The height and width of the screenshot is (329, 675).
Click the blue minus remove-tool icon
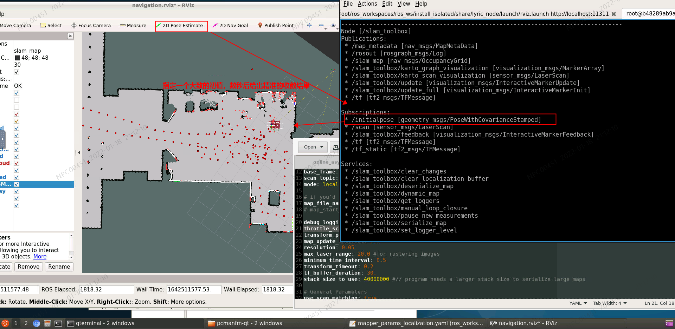(321, 25)
